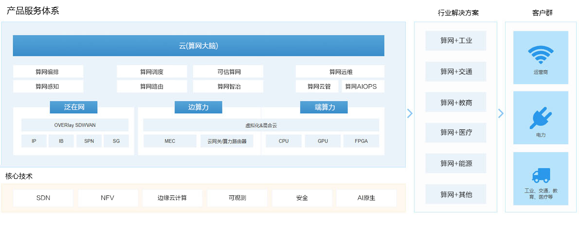Open the 端算力 tab label
The image size is (579, 229).
click(x=324, y=107)
